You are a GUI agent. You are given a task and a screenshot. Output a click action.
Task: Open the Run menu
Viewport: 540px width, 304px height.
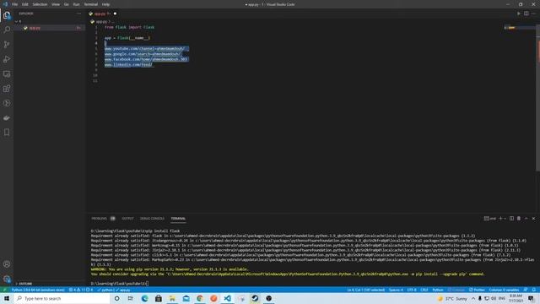(x=76, y=4)
